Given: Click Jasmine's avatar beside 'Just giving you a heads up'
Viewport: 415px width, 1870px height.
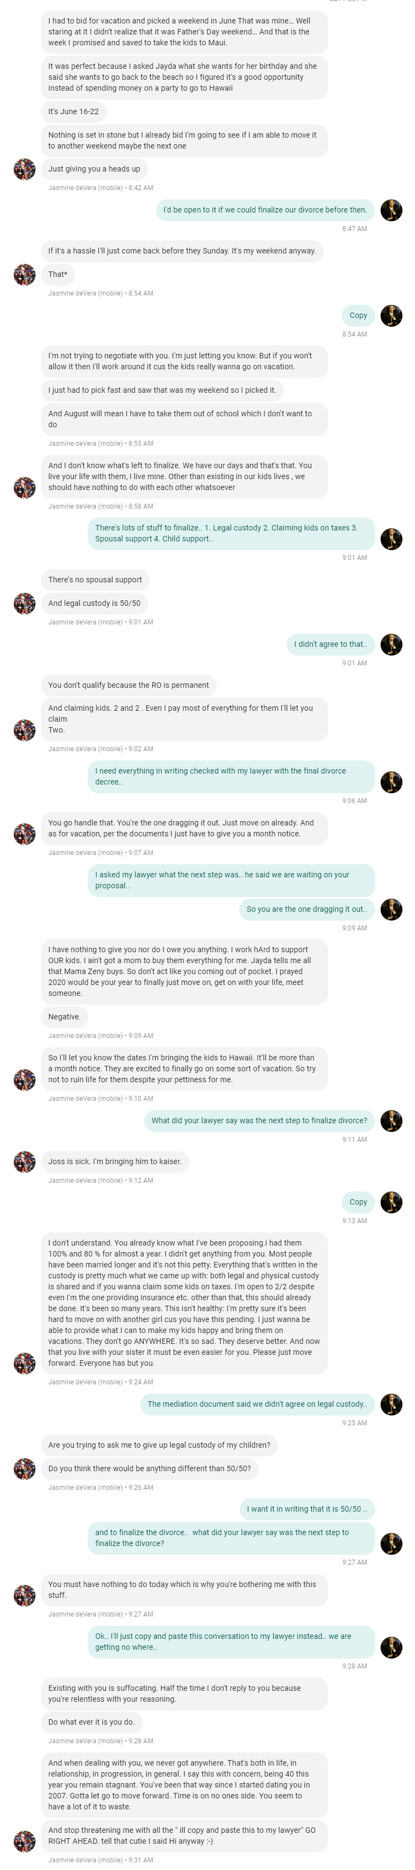Looking at the screenshot, I should (x=25, y=169).
